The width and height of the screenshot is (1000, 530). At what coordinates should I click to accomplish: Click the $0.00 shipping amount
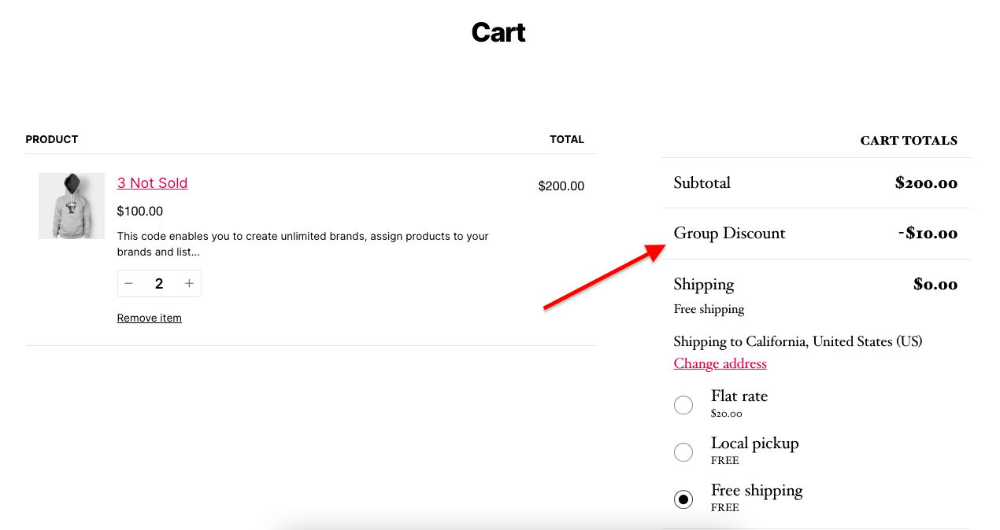coord(935,285)
